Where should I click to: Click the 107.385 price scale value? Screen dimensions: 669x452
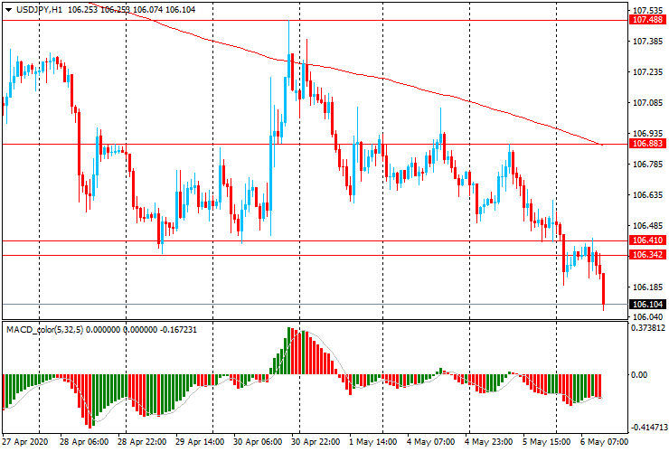[x=647, y=41]
